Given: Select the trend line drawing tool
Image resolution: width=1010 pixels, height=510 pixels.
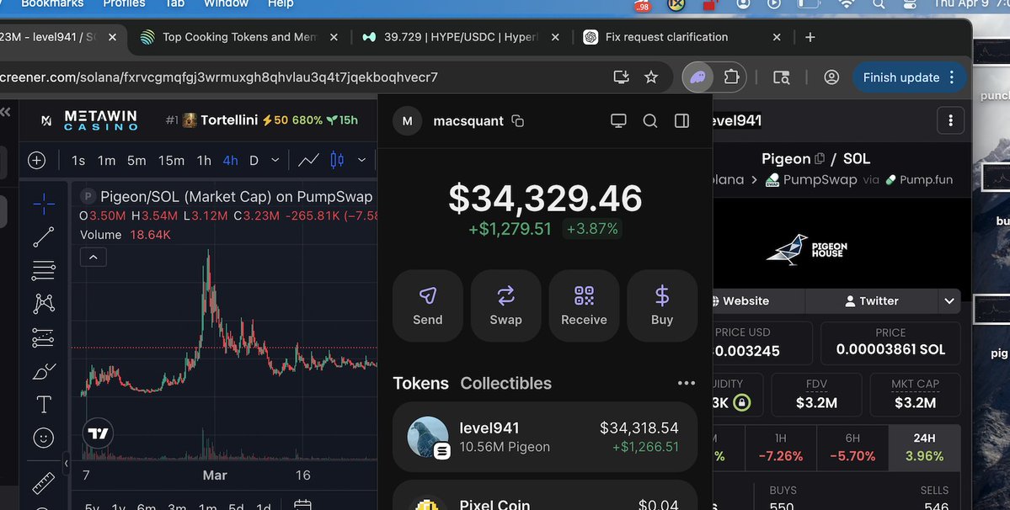Looking at the screenshot, I should (44, 237).
